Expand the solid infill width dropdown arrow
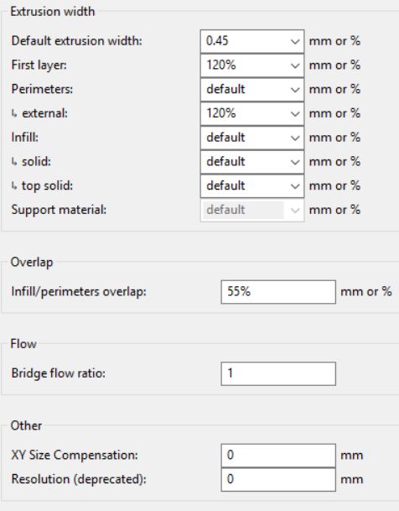Viewport: 399px width, 511px height. (x=295, y=162)
